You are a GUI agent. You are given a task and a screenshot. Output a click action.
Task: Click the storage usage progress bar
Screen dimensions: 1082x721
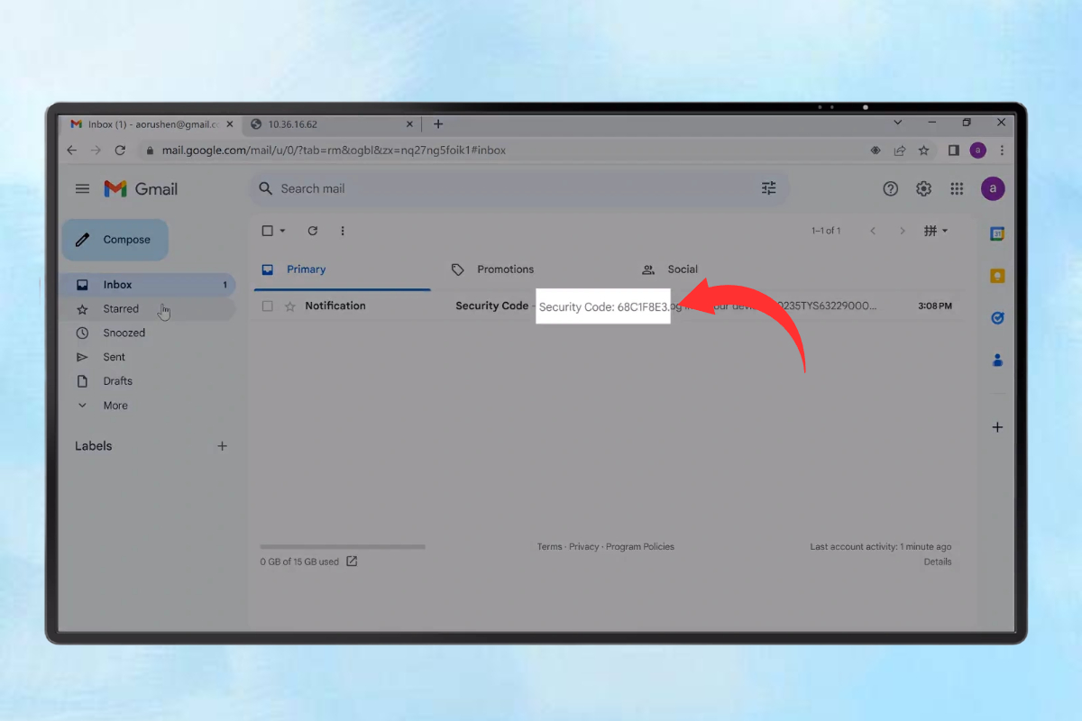(343, 546)
